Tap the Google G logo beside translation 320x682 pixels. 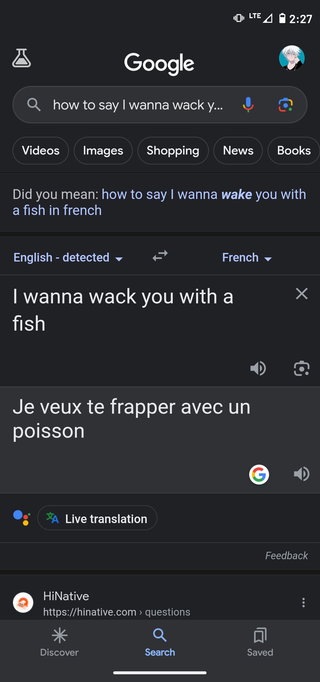259,474
